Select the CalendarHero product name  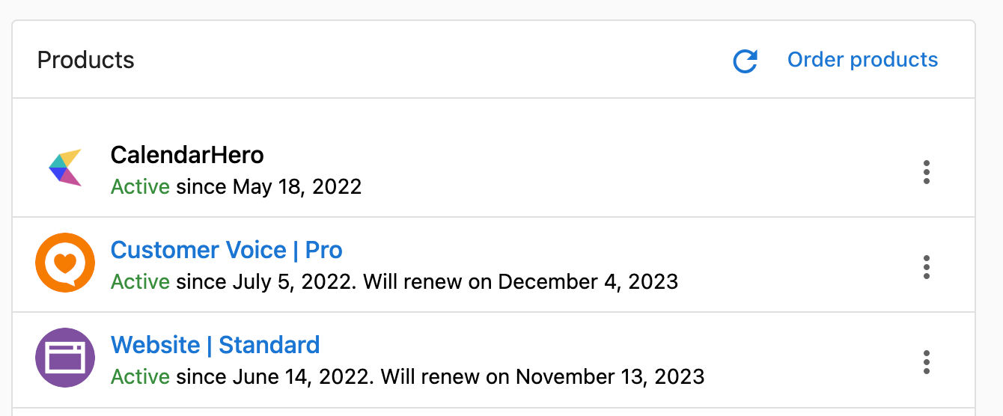[x=187, y=155]
